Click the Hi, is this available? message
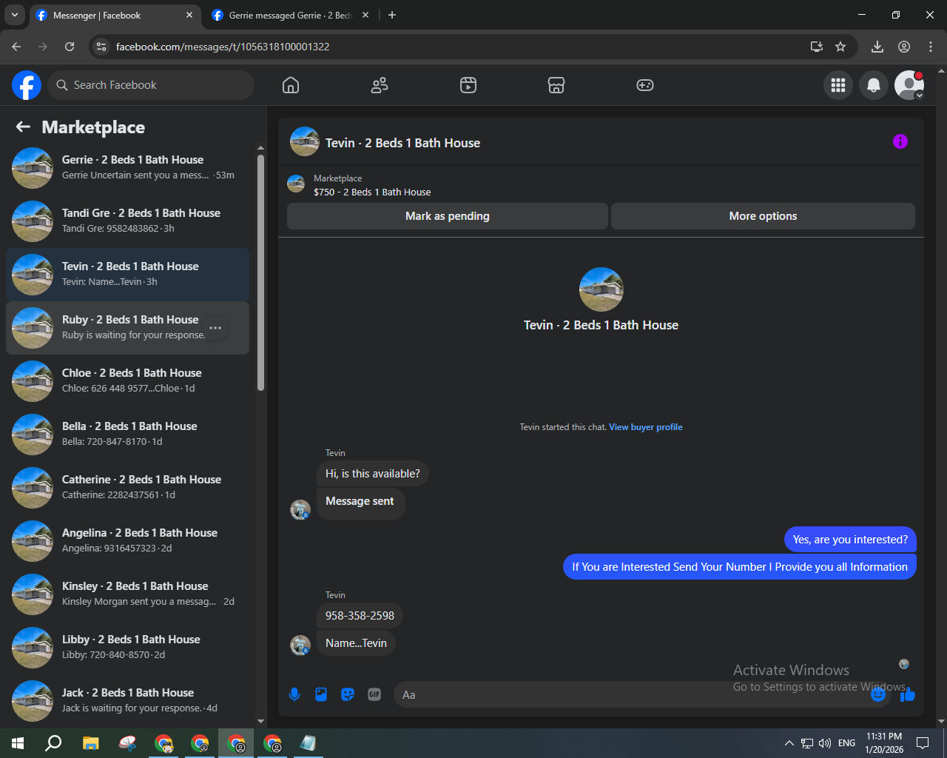The height and width of the screenshot is (758, 947). point(373,474)
